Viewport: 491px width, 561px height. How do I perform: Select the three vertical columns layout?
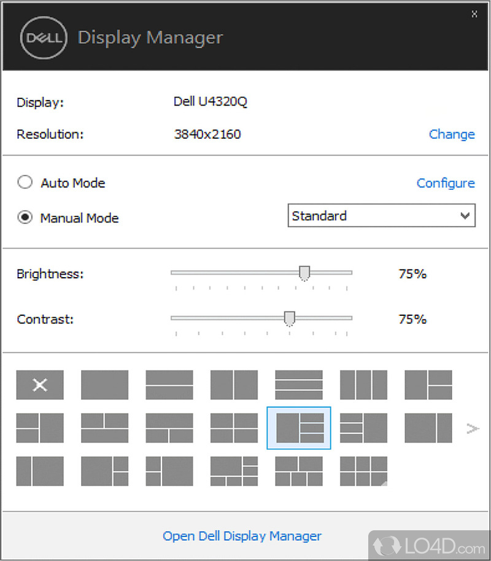tap(363, 385)
